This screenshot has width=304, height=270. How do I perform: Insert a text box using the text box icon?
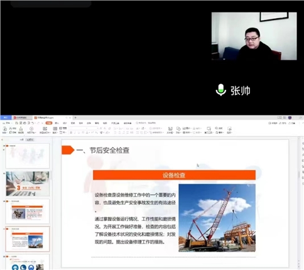[x=170, y=130]
